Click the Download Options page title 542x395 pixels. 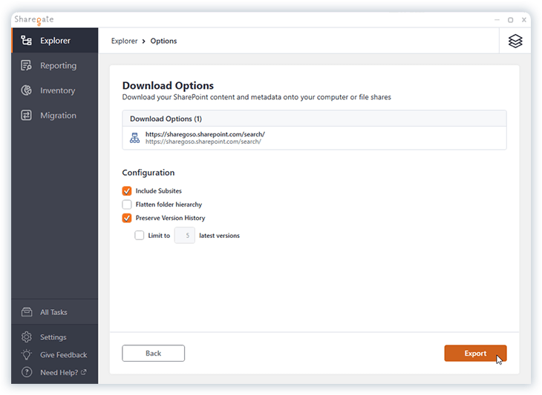coord(168,85)
